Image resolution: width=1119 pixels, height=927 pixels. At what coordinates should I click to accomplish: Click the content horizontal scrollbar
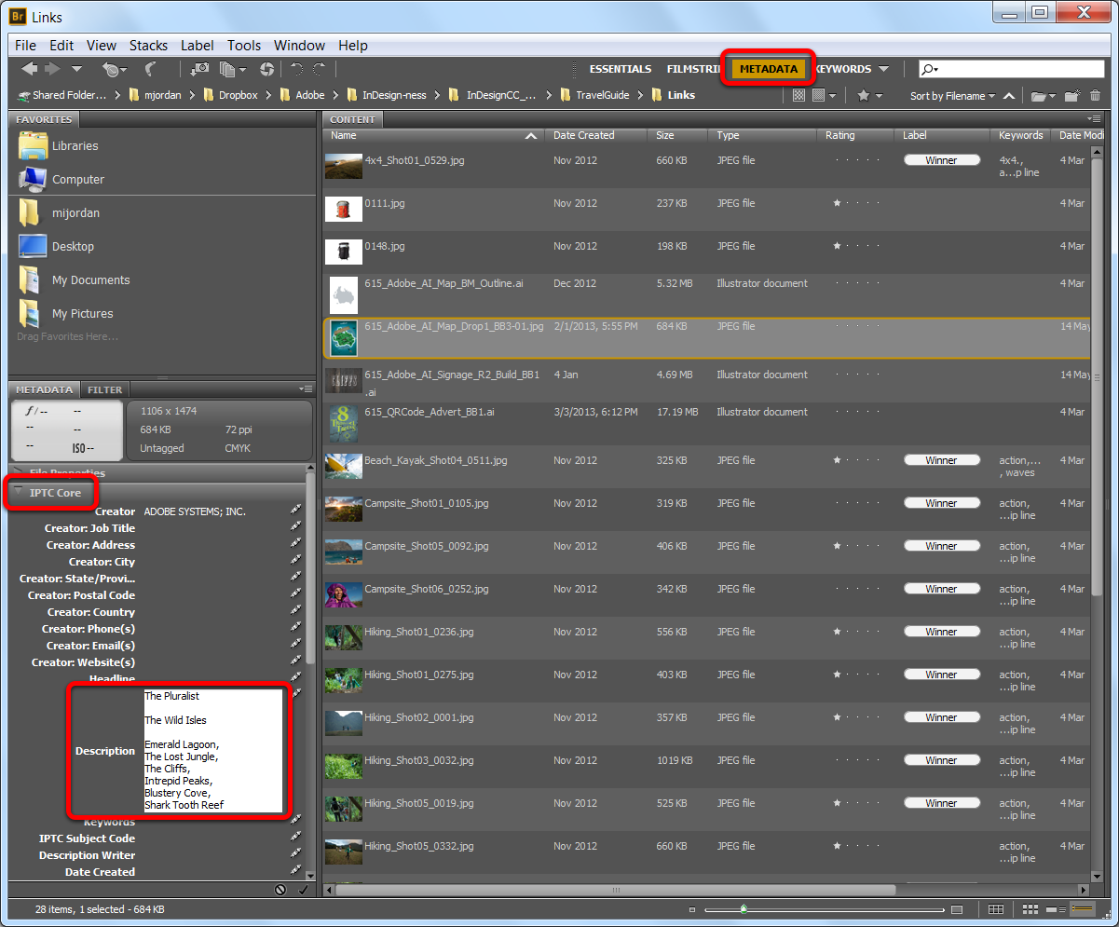point(615,890)
